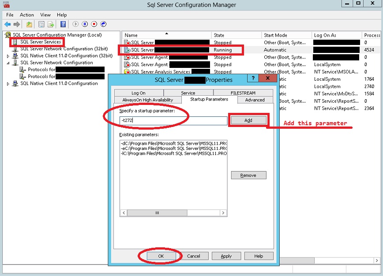Viewport: 383px width, 276px height.
Task: Click the Stop Service toolbar icon
Action: 94,24
